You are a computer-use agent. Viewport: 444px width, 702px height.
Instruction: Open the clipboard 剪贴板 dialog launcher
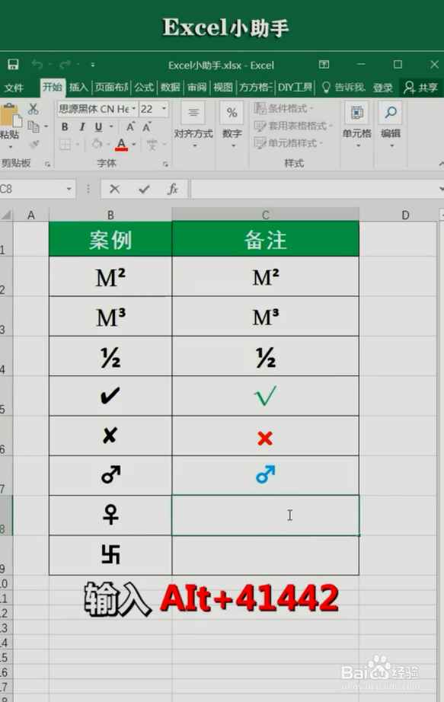point(47,164)
